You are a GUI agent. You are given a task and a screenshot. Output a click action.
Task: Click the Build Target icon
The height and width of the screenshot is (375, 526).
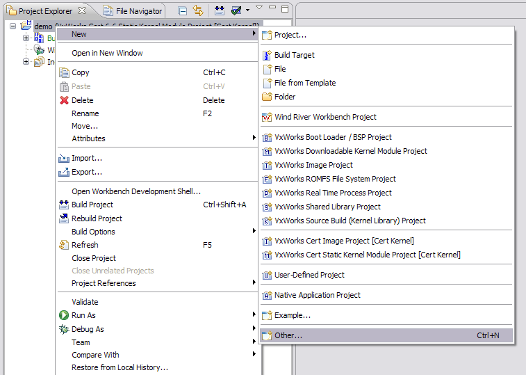click(x=267, y=55)
